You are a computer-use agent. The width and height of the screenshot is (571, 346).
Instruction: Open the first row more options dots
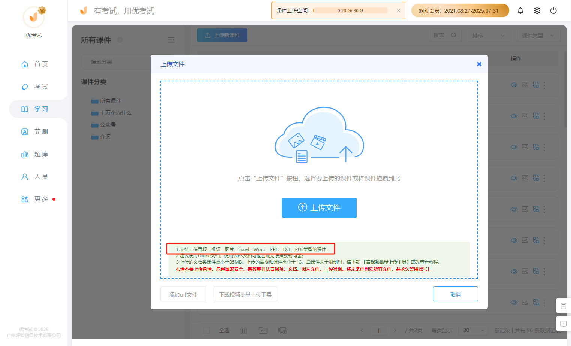544,85
